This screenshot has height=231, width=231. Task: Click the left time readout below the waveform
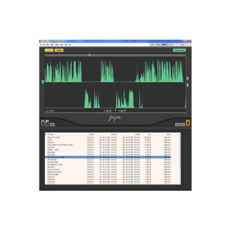(x=108, y=111)
